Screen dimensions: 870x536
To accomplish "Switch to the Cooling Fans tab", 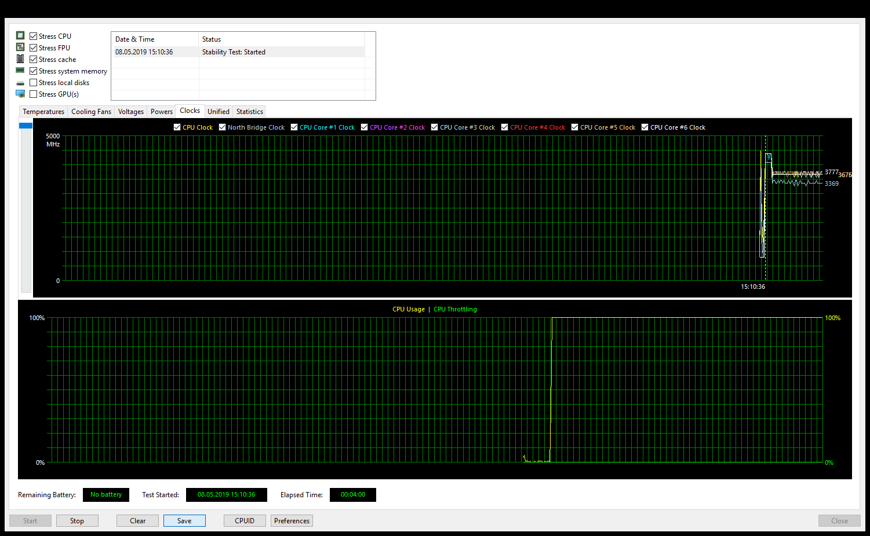I will pyautogui.click(x=90, y=111).
